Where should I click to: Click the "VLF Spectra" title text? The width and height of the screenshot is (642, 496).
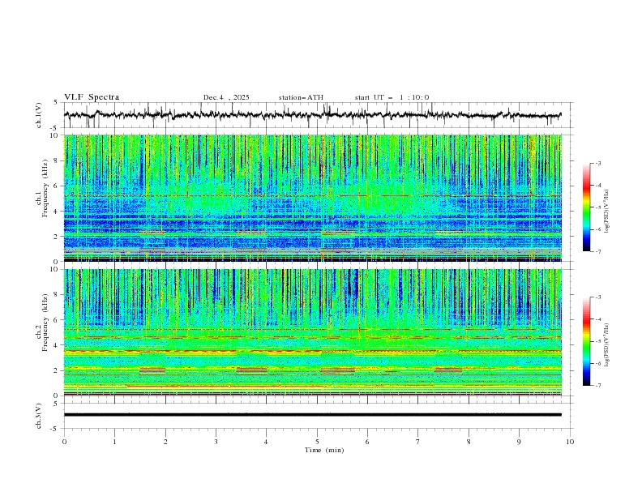(92, 97)
